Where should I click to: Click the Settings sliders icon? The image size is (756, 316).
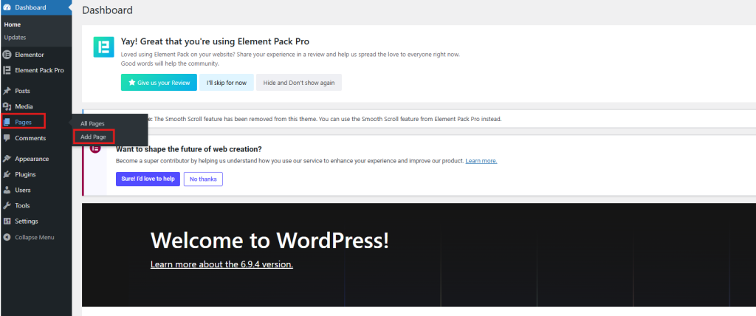coord(7,221)
